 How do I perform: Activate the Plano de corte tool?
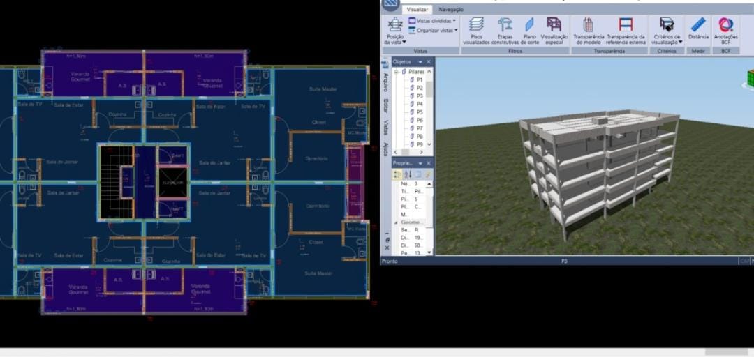[x=529, y=31]
